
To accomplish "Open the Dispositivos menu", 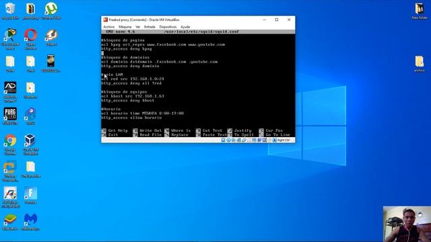I will pyautogui.click(x=168, y=27).
